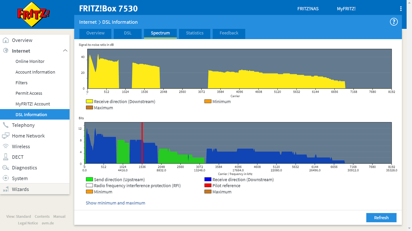This screenshot has height=231, width=412.
Task: Click the Home Network devices icon
Action: (5, 136)
